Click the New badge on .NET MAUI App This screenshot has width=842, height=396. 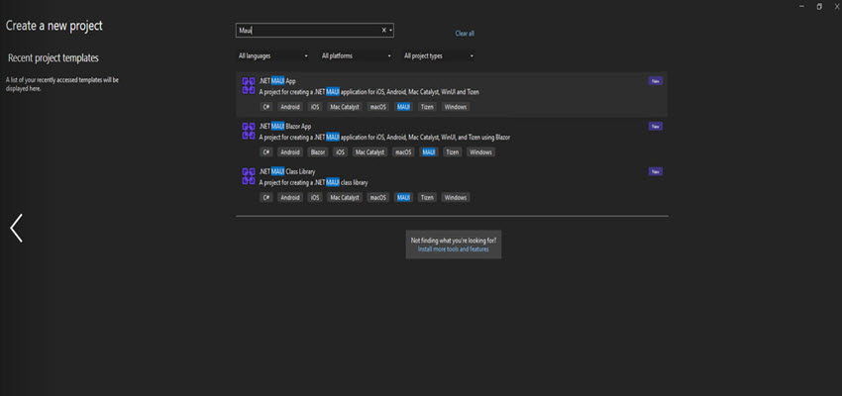tap(655, 81)
